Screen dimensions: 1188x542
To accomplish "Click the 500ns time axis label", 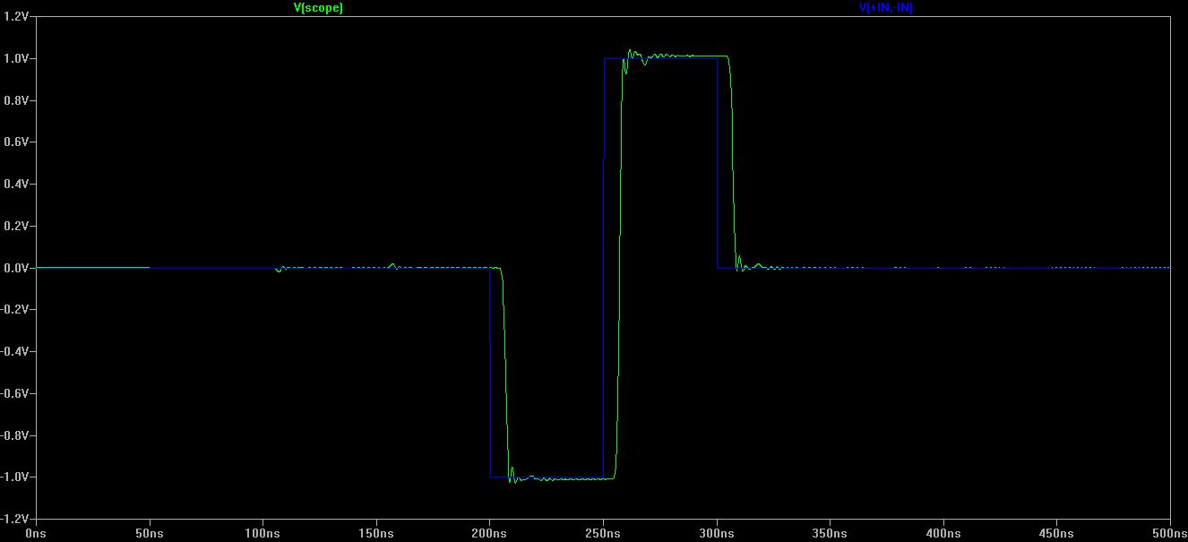I will pos(1169,533).
